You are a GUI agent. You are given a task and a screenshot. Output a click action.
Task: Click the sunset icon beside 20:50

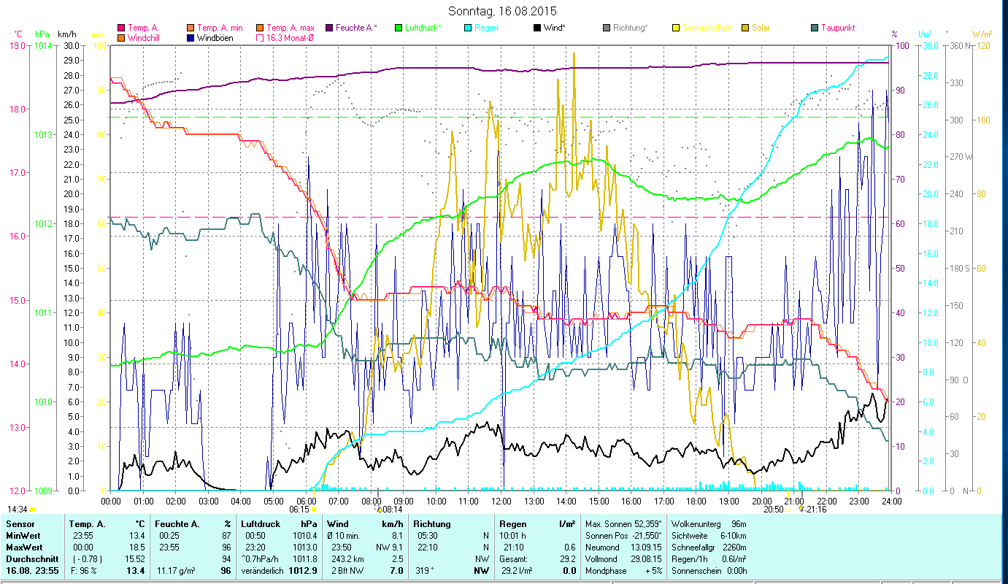point(788,510)
